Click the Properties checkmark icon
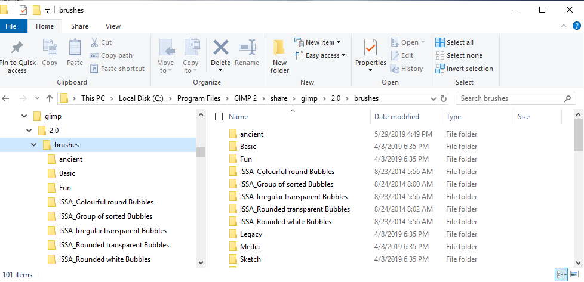Viewport: 584px width, 282px height. (370, 48)
